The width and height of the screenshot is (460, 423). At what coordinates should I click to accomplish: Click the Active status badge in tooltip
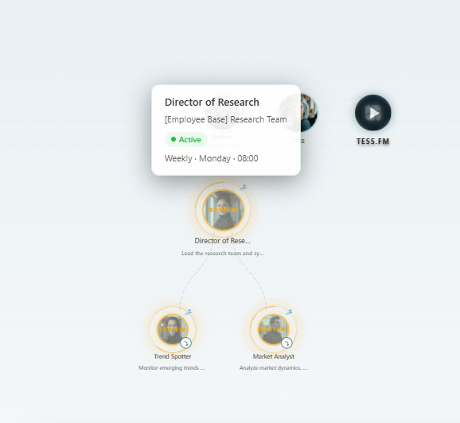(186, 139)
